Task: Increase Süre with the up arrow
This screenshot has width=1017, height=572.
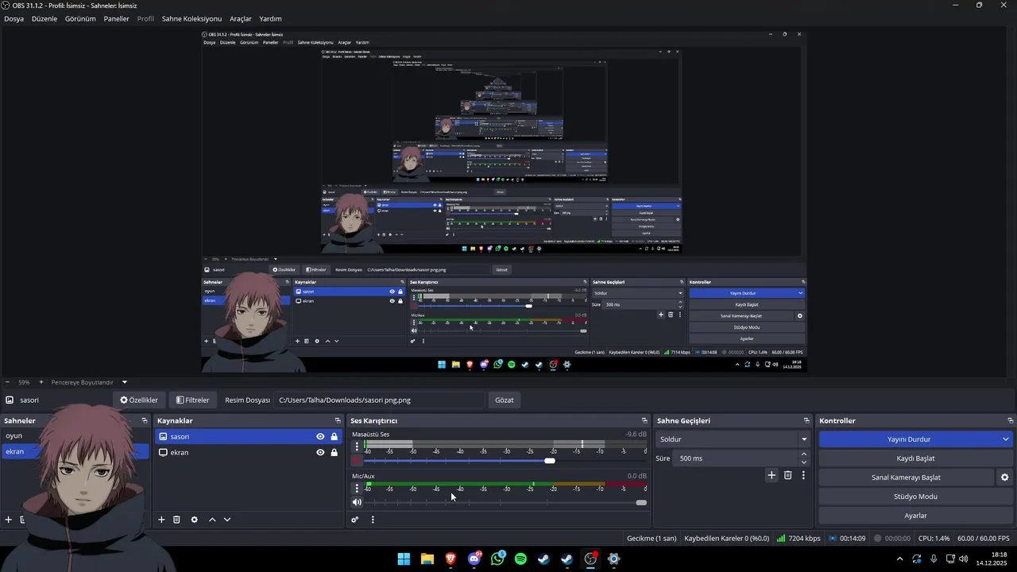Action: [804, 454]
